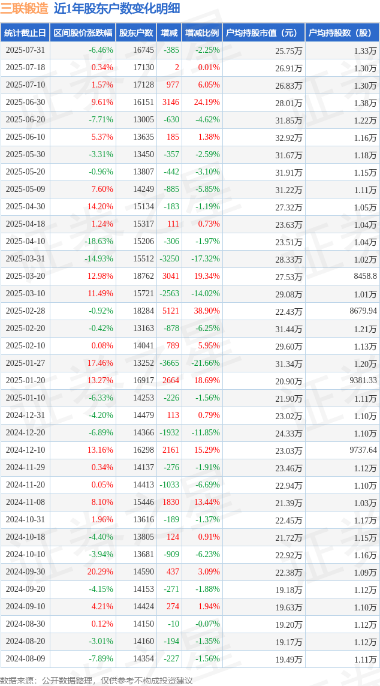Click the 24.19% change ratio cell
The height and width of the screenshot is (686, 380).
click(206, 103)
